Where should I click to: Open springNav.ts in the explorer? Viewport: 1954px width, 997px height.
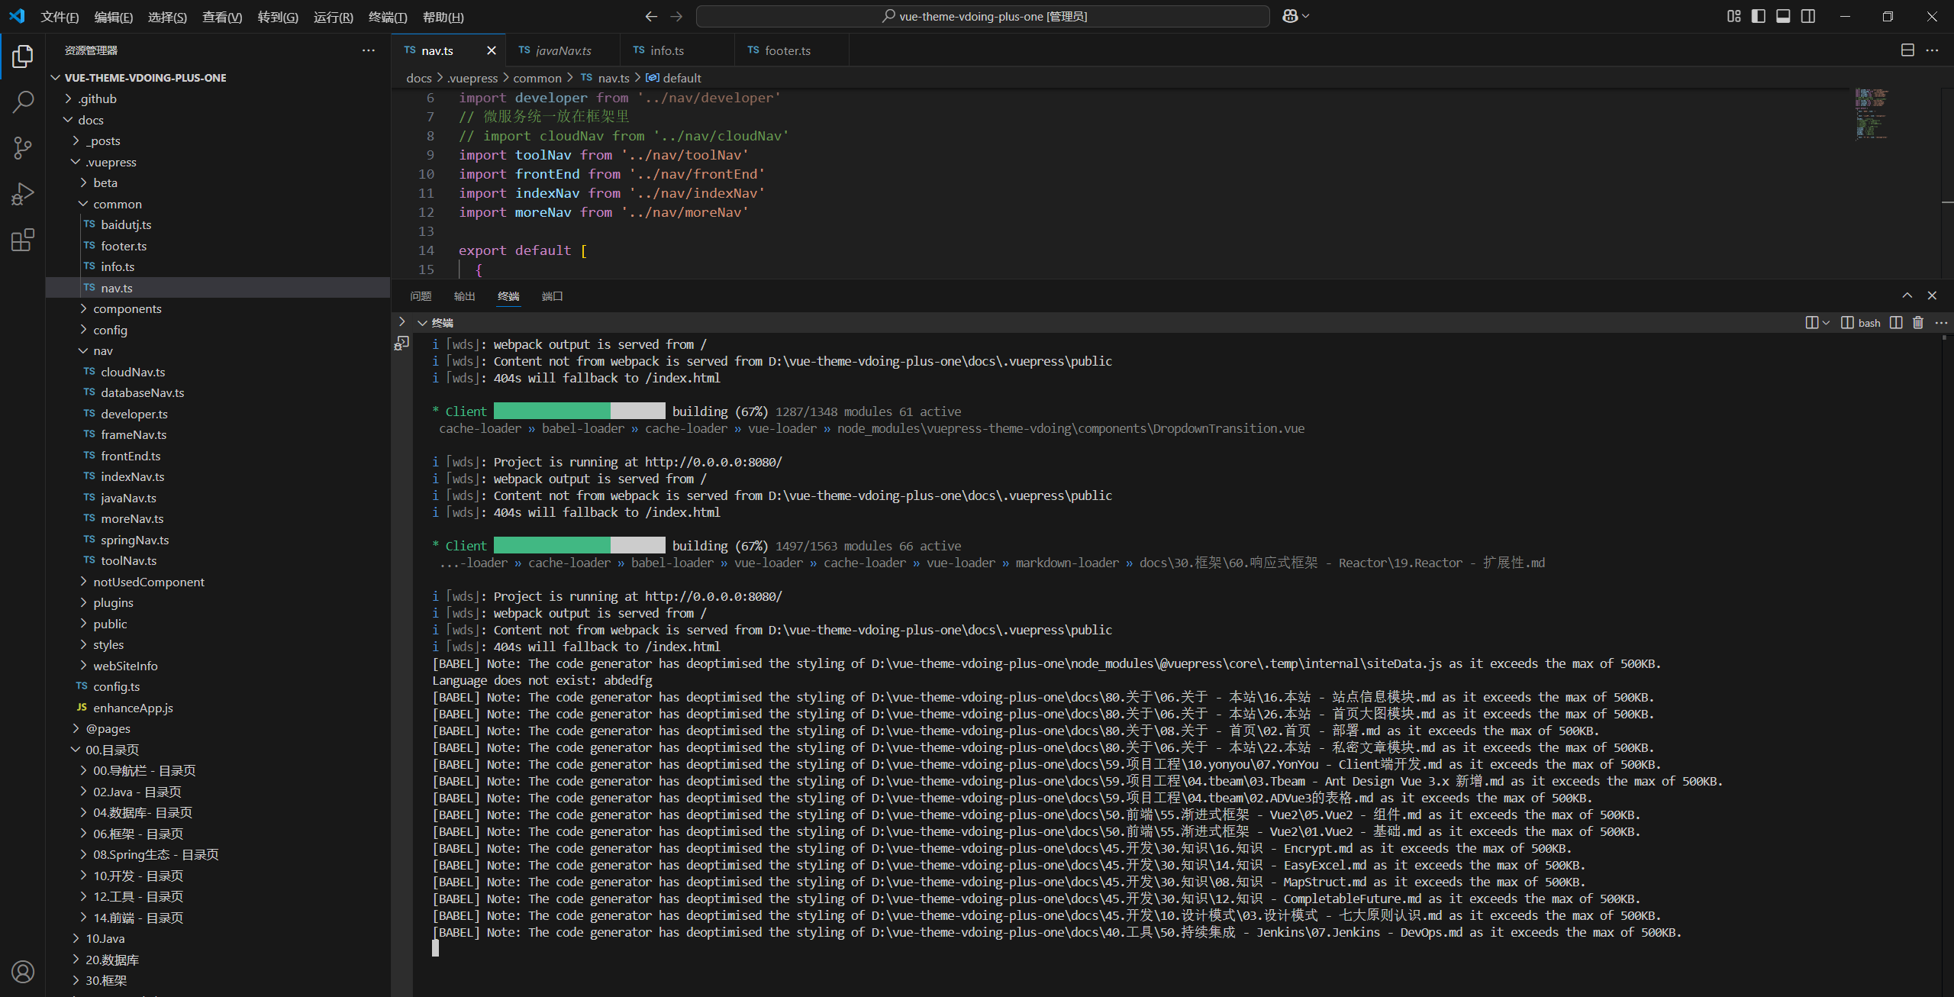click(x=135, y=540)
